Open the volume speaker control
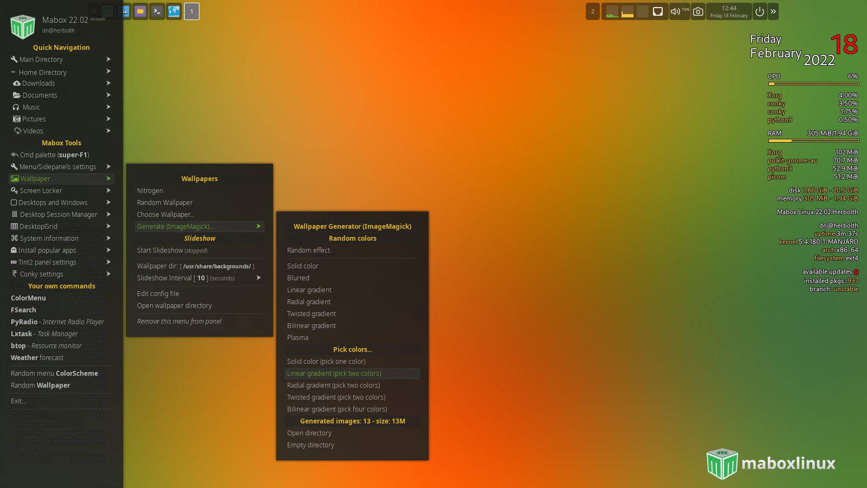This screenshot has height=488, width=867. pyautogui.click(x=675, y=11)
